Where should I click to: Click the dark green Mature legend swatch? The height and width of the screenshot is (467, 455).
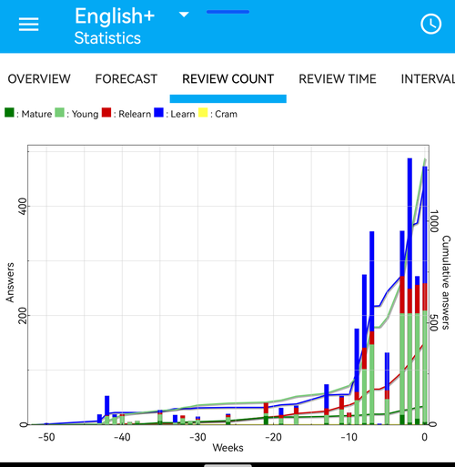[x=9, y=112]
